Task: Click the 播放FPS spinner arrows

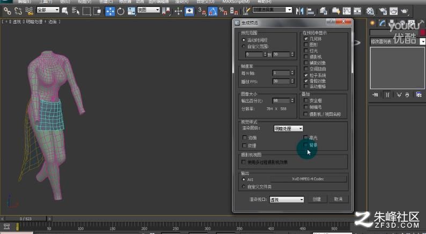Action: 292,81
